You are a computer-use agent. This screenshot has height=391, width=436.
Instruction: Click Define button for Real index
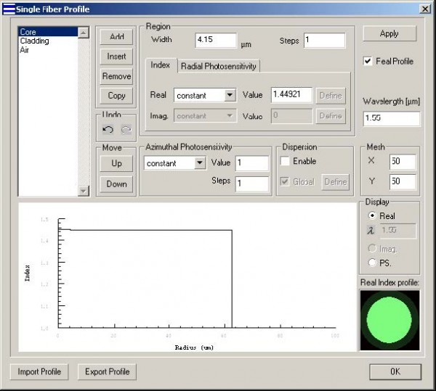pyautogui.click(x=331, y=96)
